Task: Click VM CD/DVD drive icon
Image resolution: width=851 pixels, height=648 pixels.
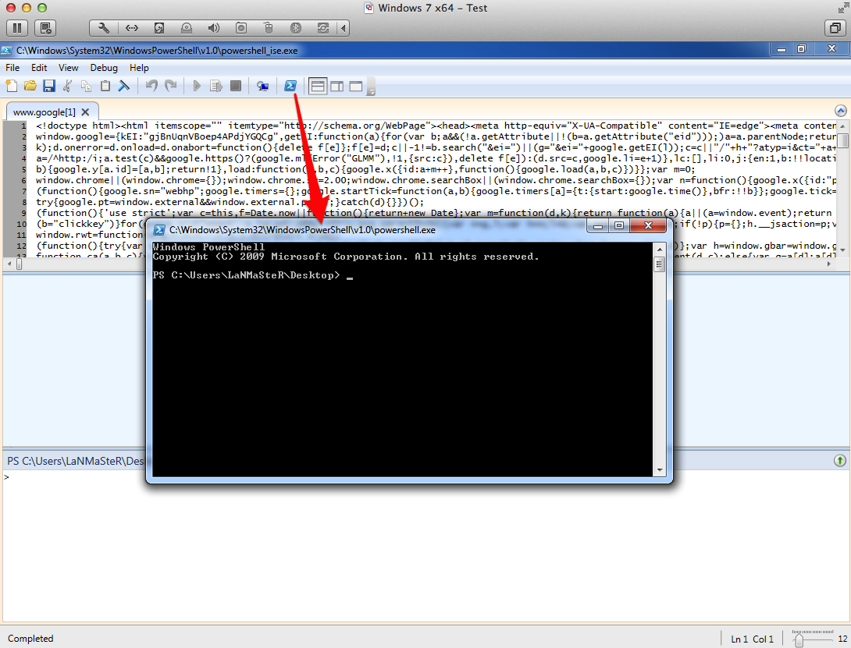Action: coord(186,27)
